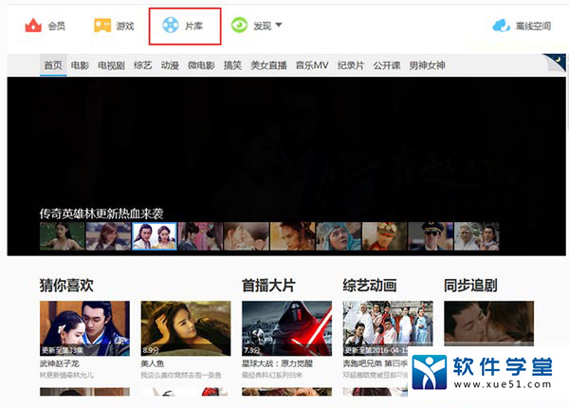Open the 动漫 tab
The height and width of the screenshot is (408, 569).
click(170, 65)
